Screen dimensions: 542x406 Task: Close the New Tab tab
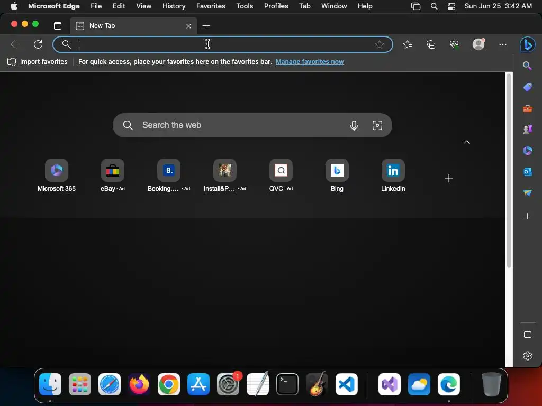click(188, 26)
